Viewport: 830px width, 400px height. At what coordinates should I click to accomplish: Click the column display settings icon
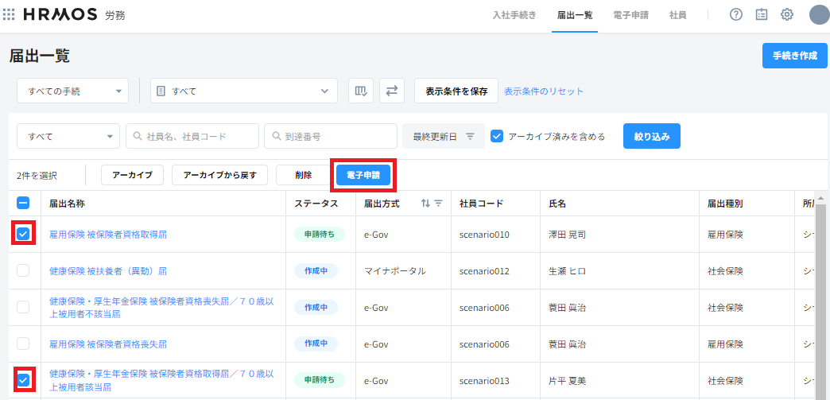(361, 91)
